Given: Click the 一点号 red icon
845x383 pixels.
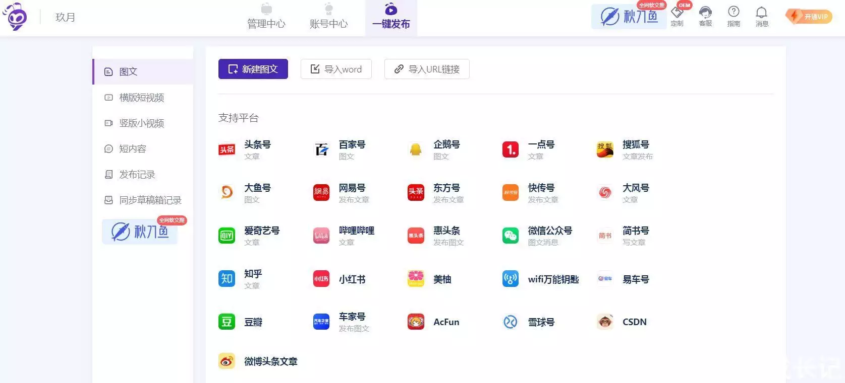Looking at the screenshot, I should 511,149.
